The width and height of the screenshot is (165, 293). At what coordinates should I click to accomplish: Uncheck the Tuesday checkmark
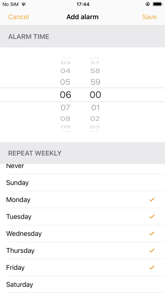pos(152,217)
